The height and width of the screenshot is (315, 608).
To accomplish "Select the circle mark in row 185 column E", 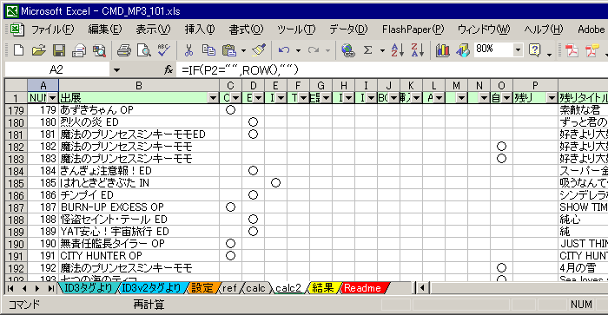I will point(275,183).
